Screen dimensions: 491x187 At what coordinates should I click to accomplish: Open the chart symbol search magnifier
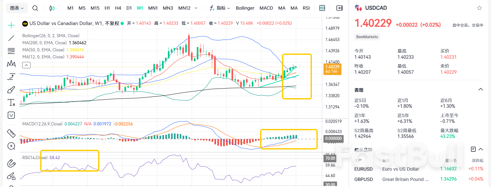[35, 8]
